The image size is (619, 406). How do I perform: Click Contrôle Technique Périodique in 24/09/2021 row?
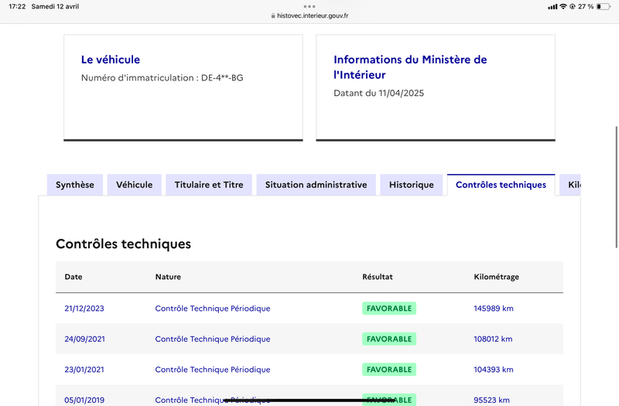click(x=212, y=339)
